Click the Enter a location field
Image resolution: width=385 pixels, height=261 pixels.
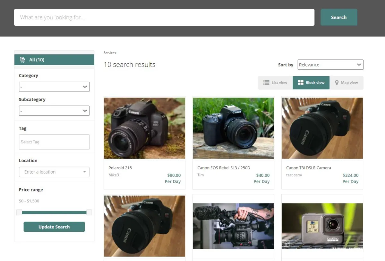tap(54, 172)
